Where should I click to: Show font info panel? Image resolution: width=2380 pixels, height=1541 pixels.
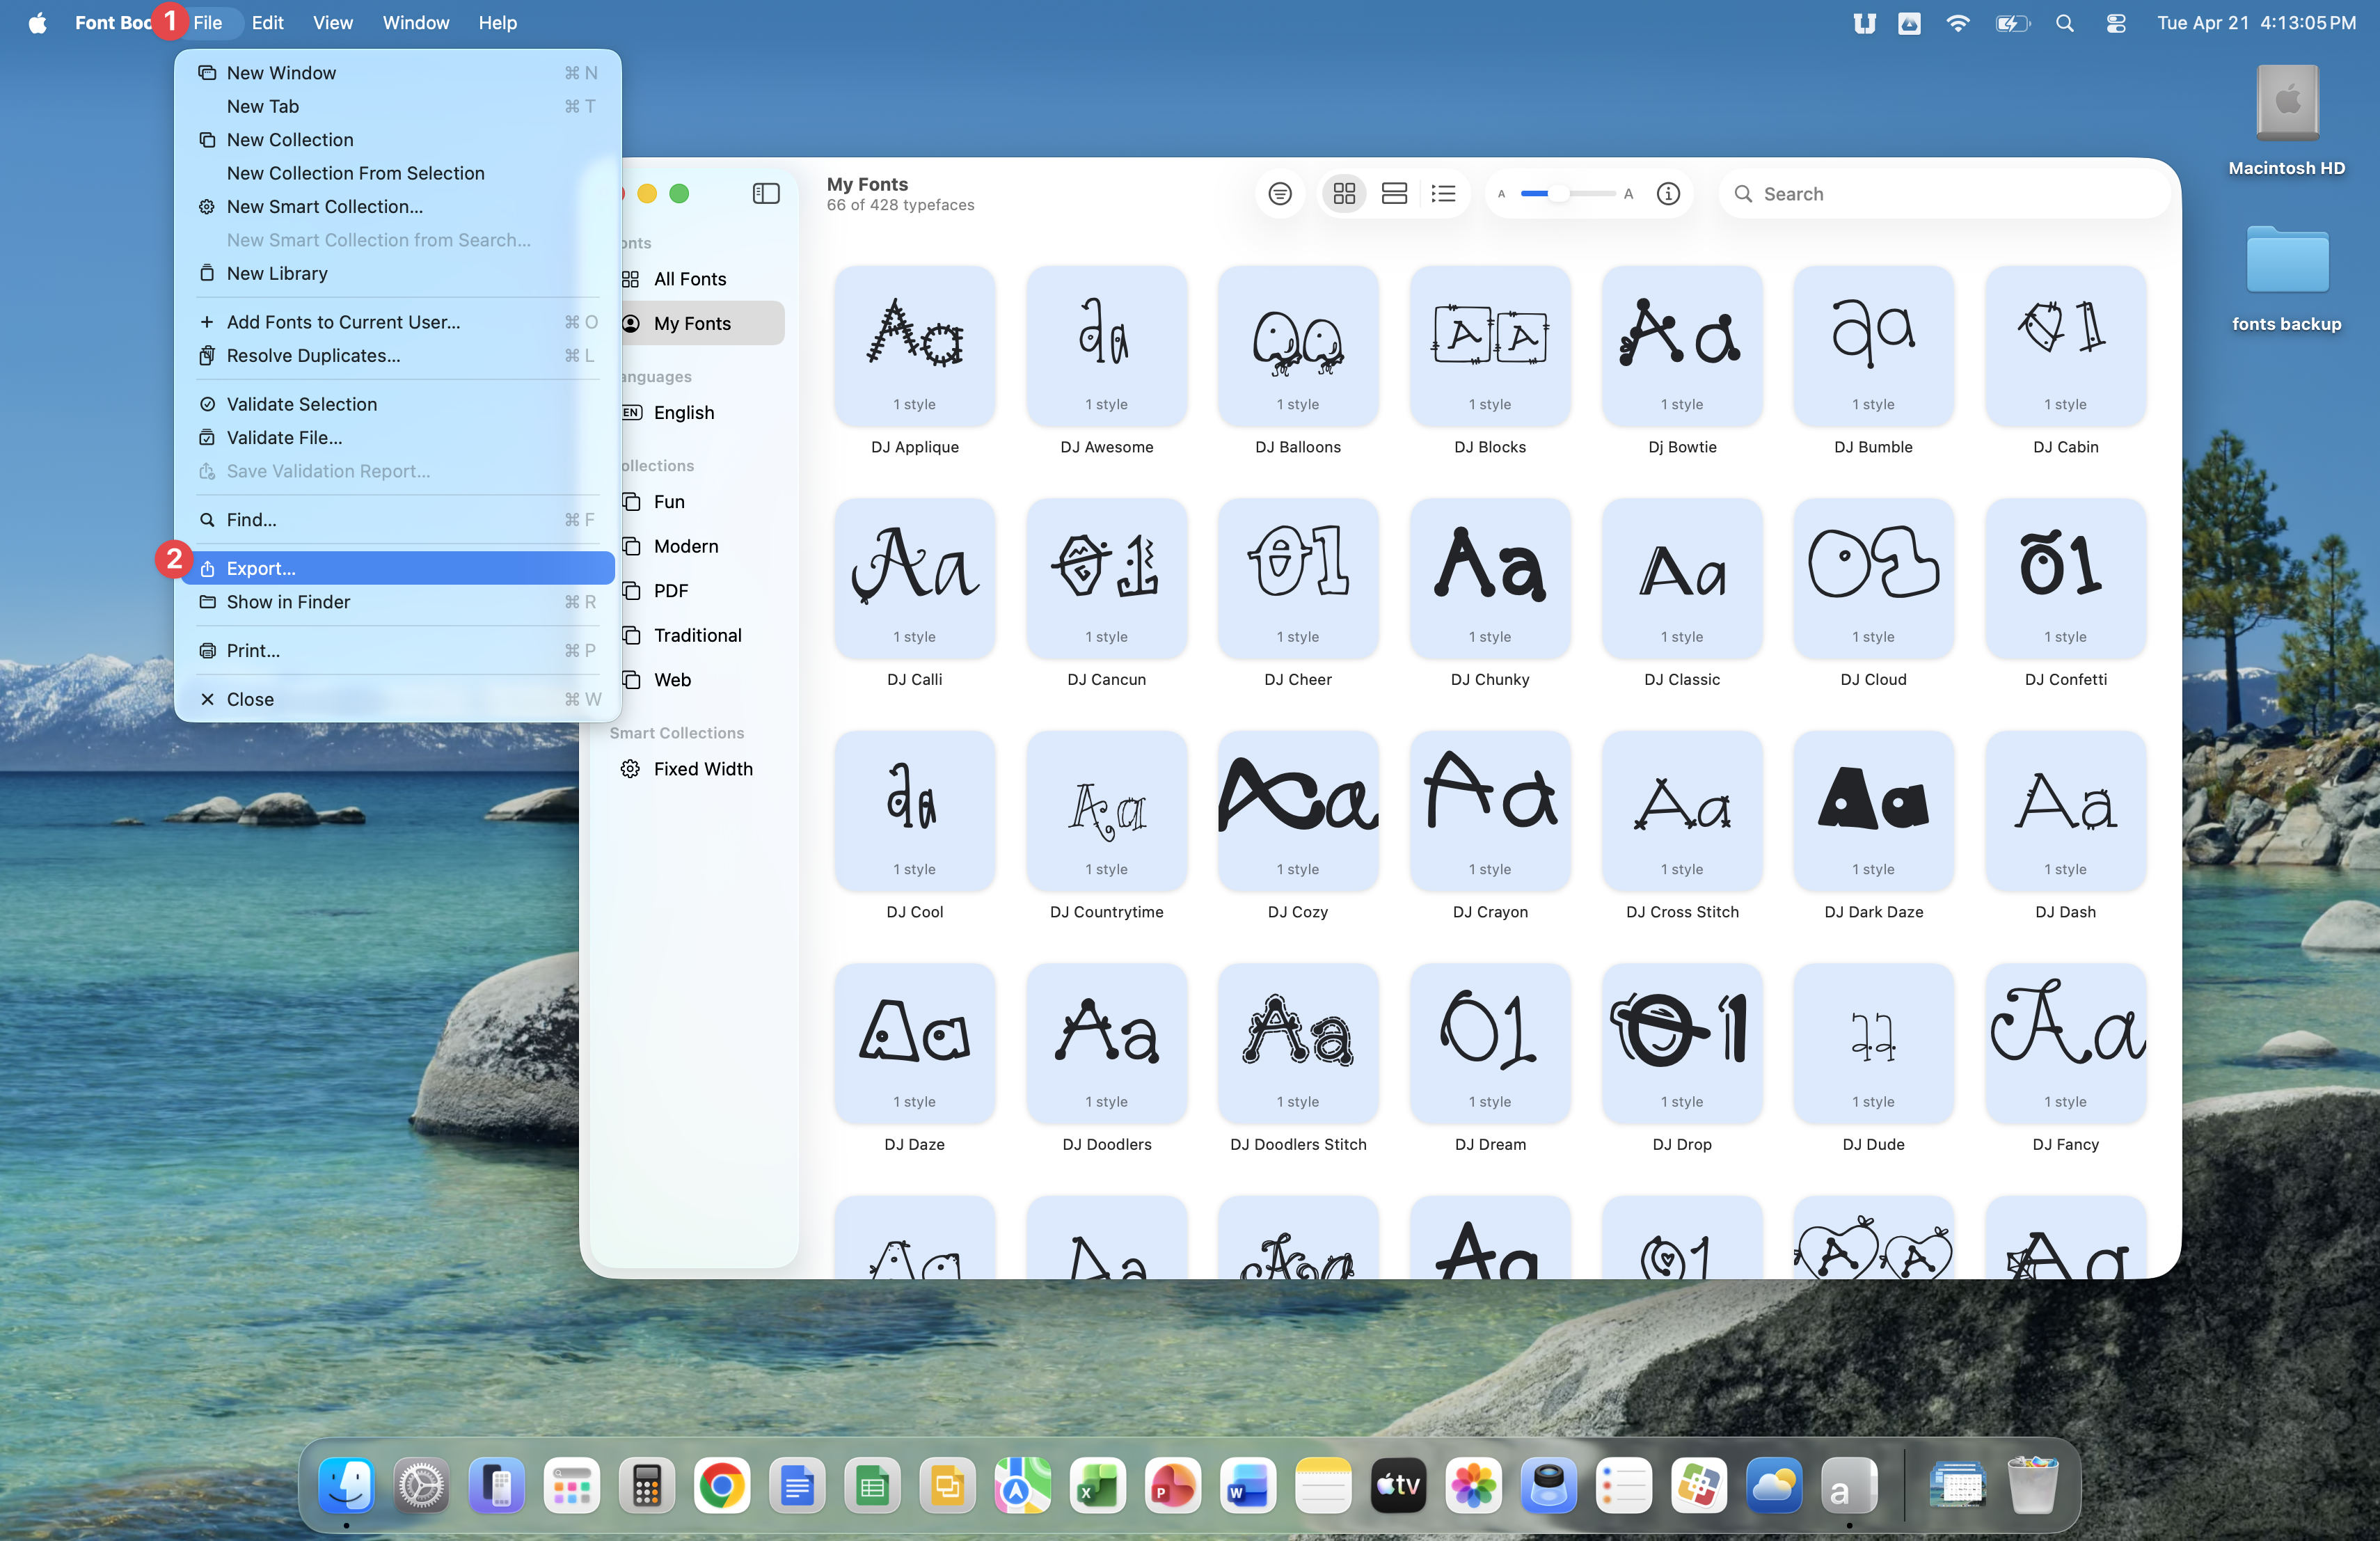pyautogui.click(x=1668, y=193)
